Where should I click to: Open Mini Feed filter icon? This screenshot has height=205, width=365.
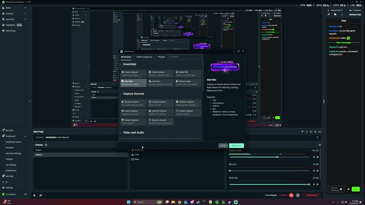tap(303, 132)
